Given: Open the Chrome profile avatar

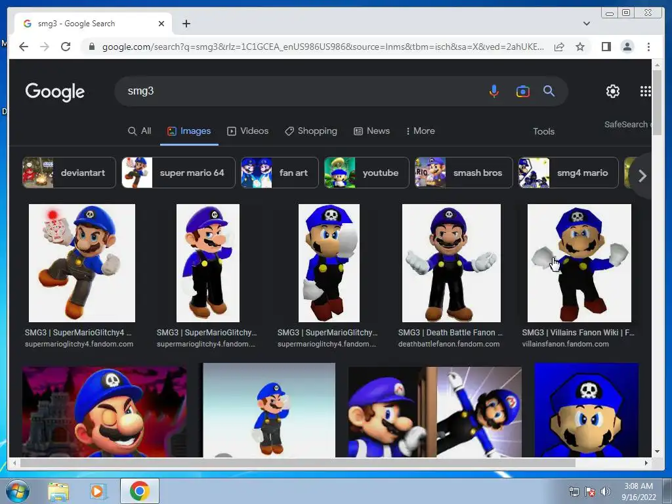Looking at the screenshot, I should pyautogui.click(x=627, y=47).
